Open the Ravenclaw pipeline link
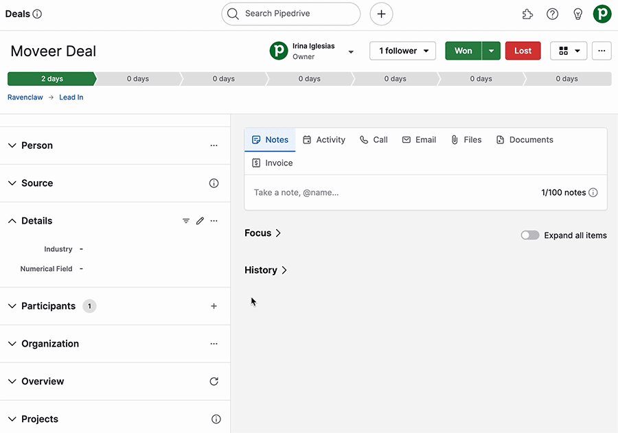618x433 pixels. pyautogui.click(x=25, y=97)
